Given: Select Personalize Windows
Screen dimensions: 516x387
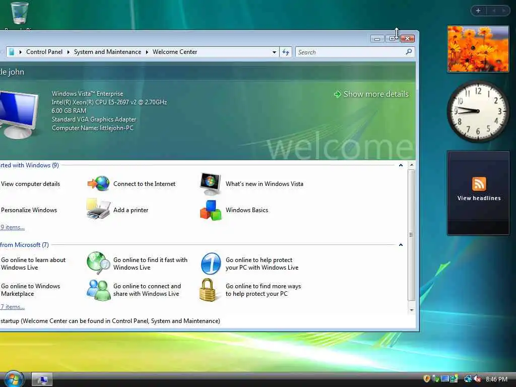Looking at the screenshot, I should point(29,210).
